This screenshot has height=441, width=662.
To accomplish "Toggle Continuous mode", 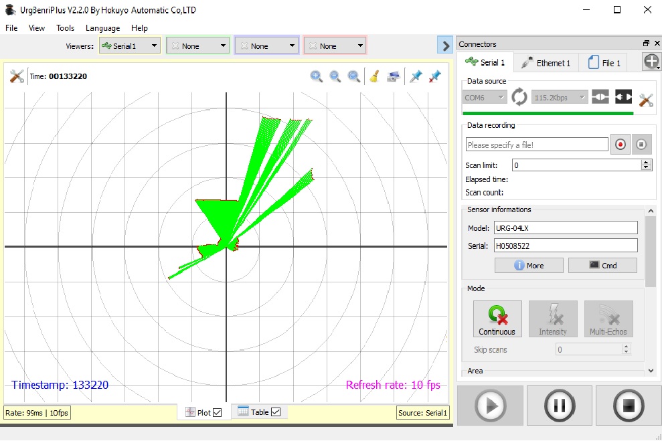I will click(x=497, y=319).
